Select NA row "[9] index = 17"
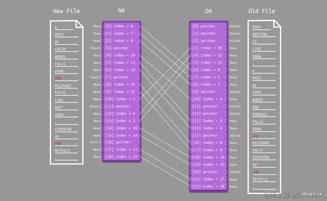The height and width of the screenshot is (201, 327). click(x=121, y=92)
